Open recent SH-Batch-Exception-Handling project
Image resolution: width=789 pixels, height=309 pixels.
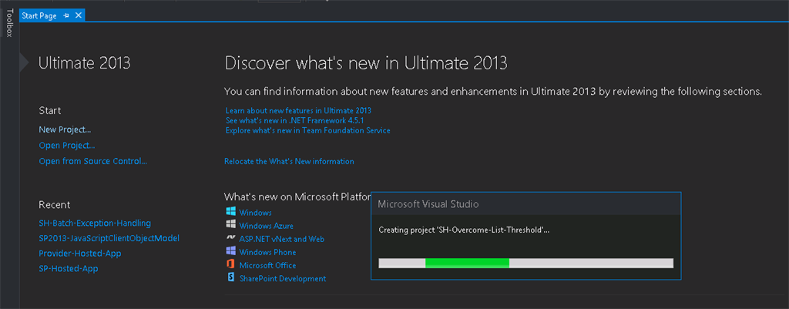95,223
